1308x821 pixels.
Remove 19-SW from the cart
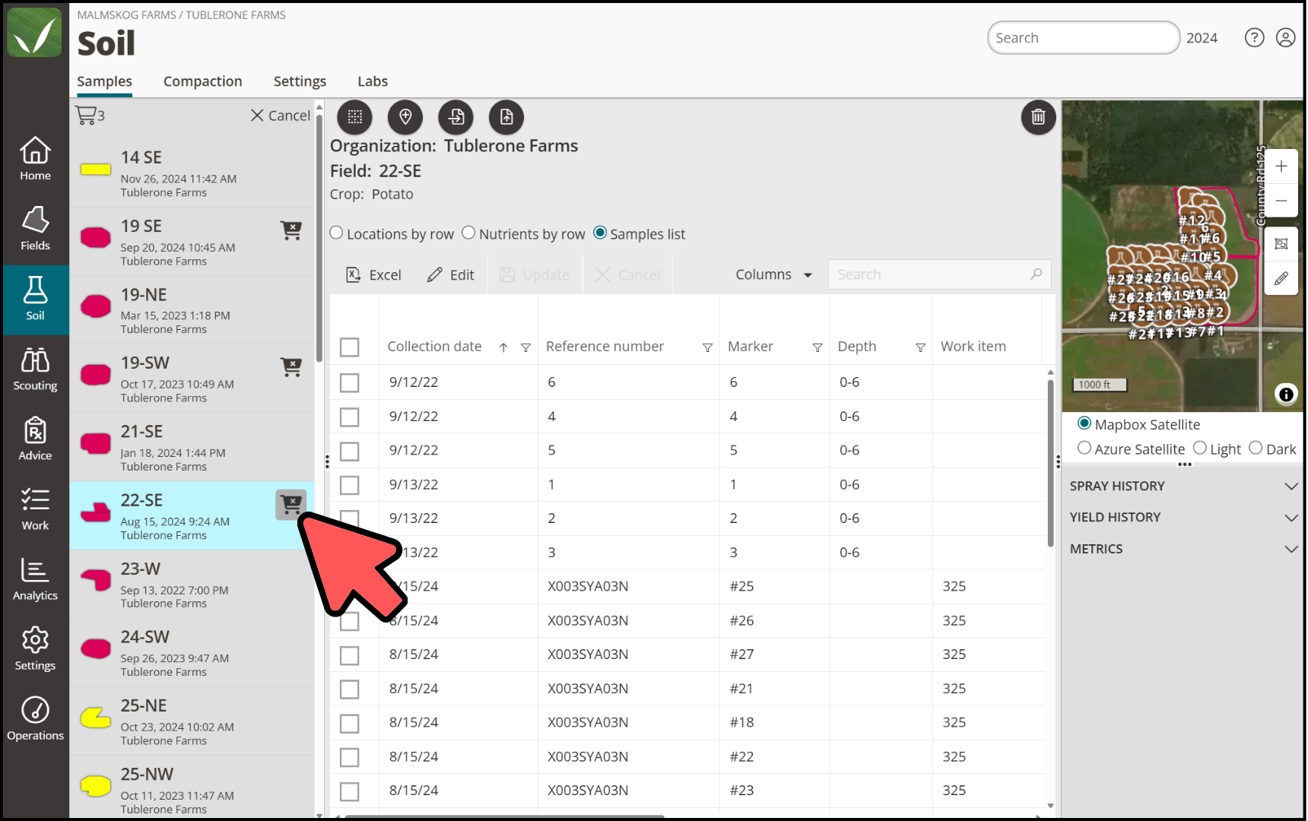coord(291,367)
